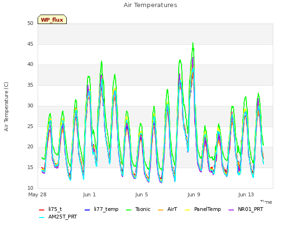Click the yellow PanelTemp legend color marker
The height and width of the screenshot is (226, 301).
pyautogui.click(x=187, y=210)
